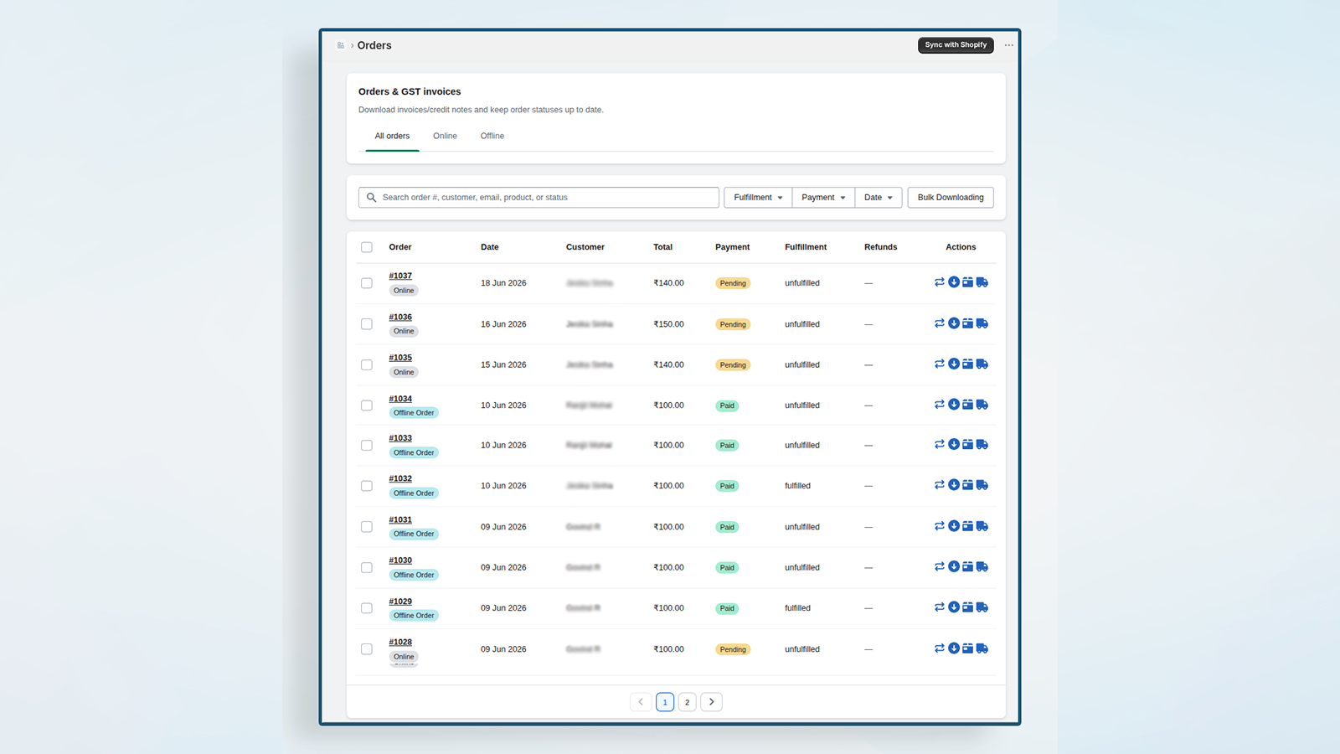Select the checkbox for order #1029
This screenshot has height=754, width=1340.
point(367,608)
